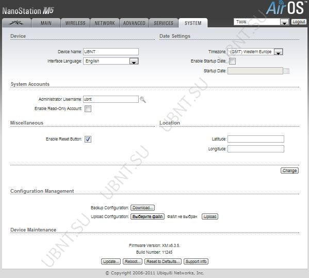Click the NanoStation M5 title
This screenshot has height=278, width=309.
pos(28,11)
